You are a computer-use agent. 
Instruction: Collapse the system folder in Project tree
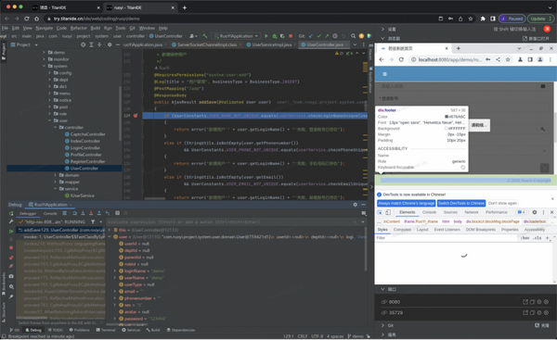point(44,66)
